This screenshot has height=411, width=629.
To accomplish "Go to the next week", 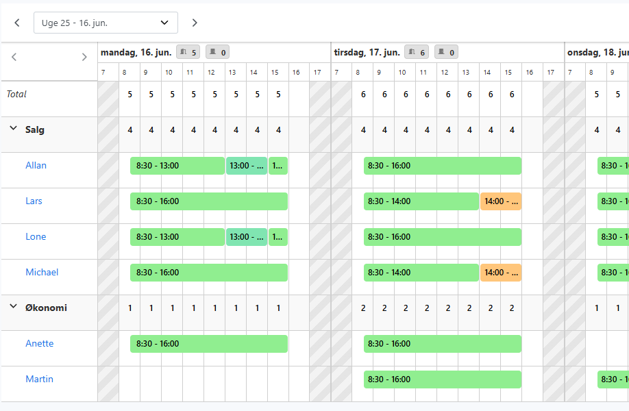I will click(195, 23).
